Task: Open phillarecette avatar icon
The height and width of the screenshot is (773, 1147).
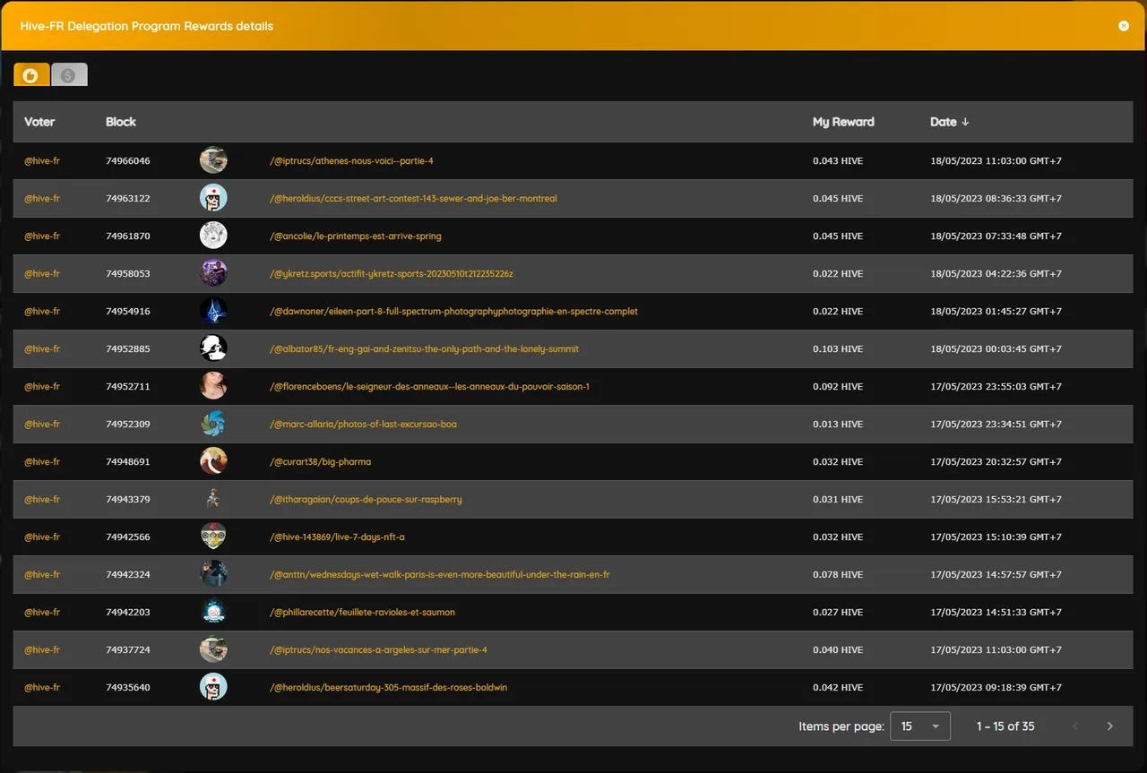Action: 213,612
